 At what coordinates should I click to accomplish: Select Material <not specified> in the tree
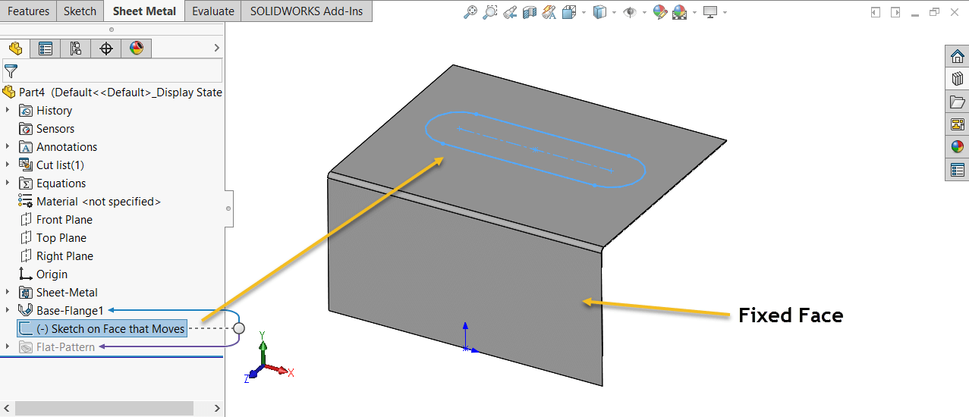tap(90, 202)
